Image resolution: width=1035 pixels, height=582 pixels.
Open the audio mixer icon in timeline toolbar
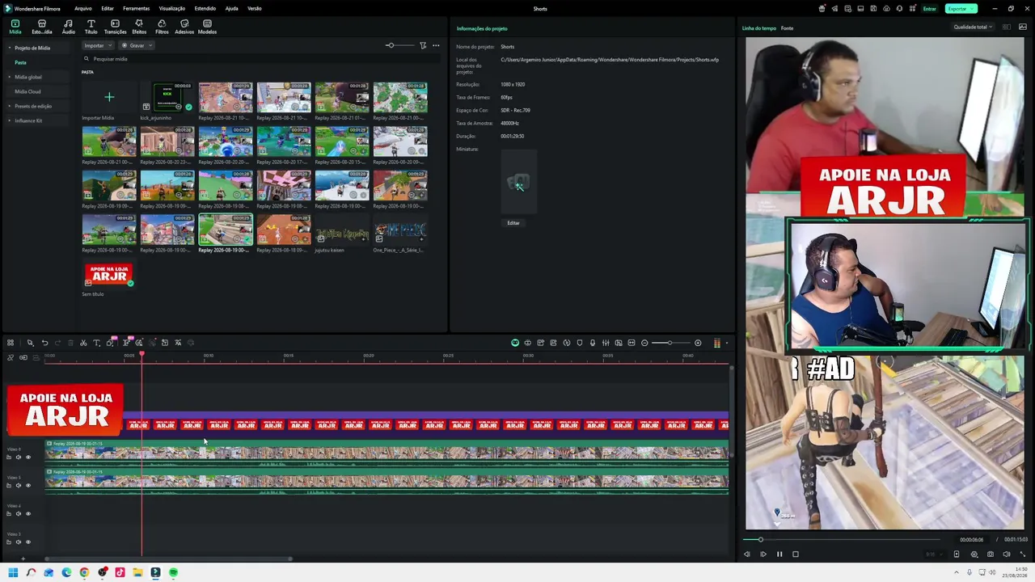(606, 343)
